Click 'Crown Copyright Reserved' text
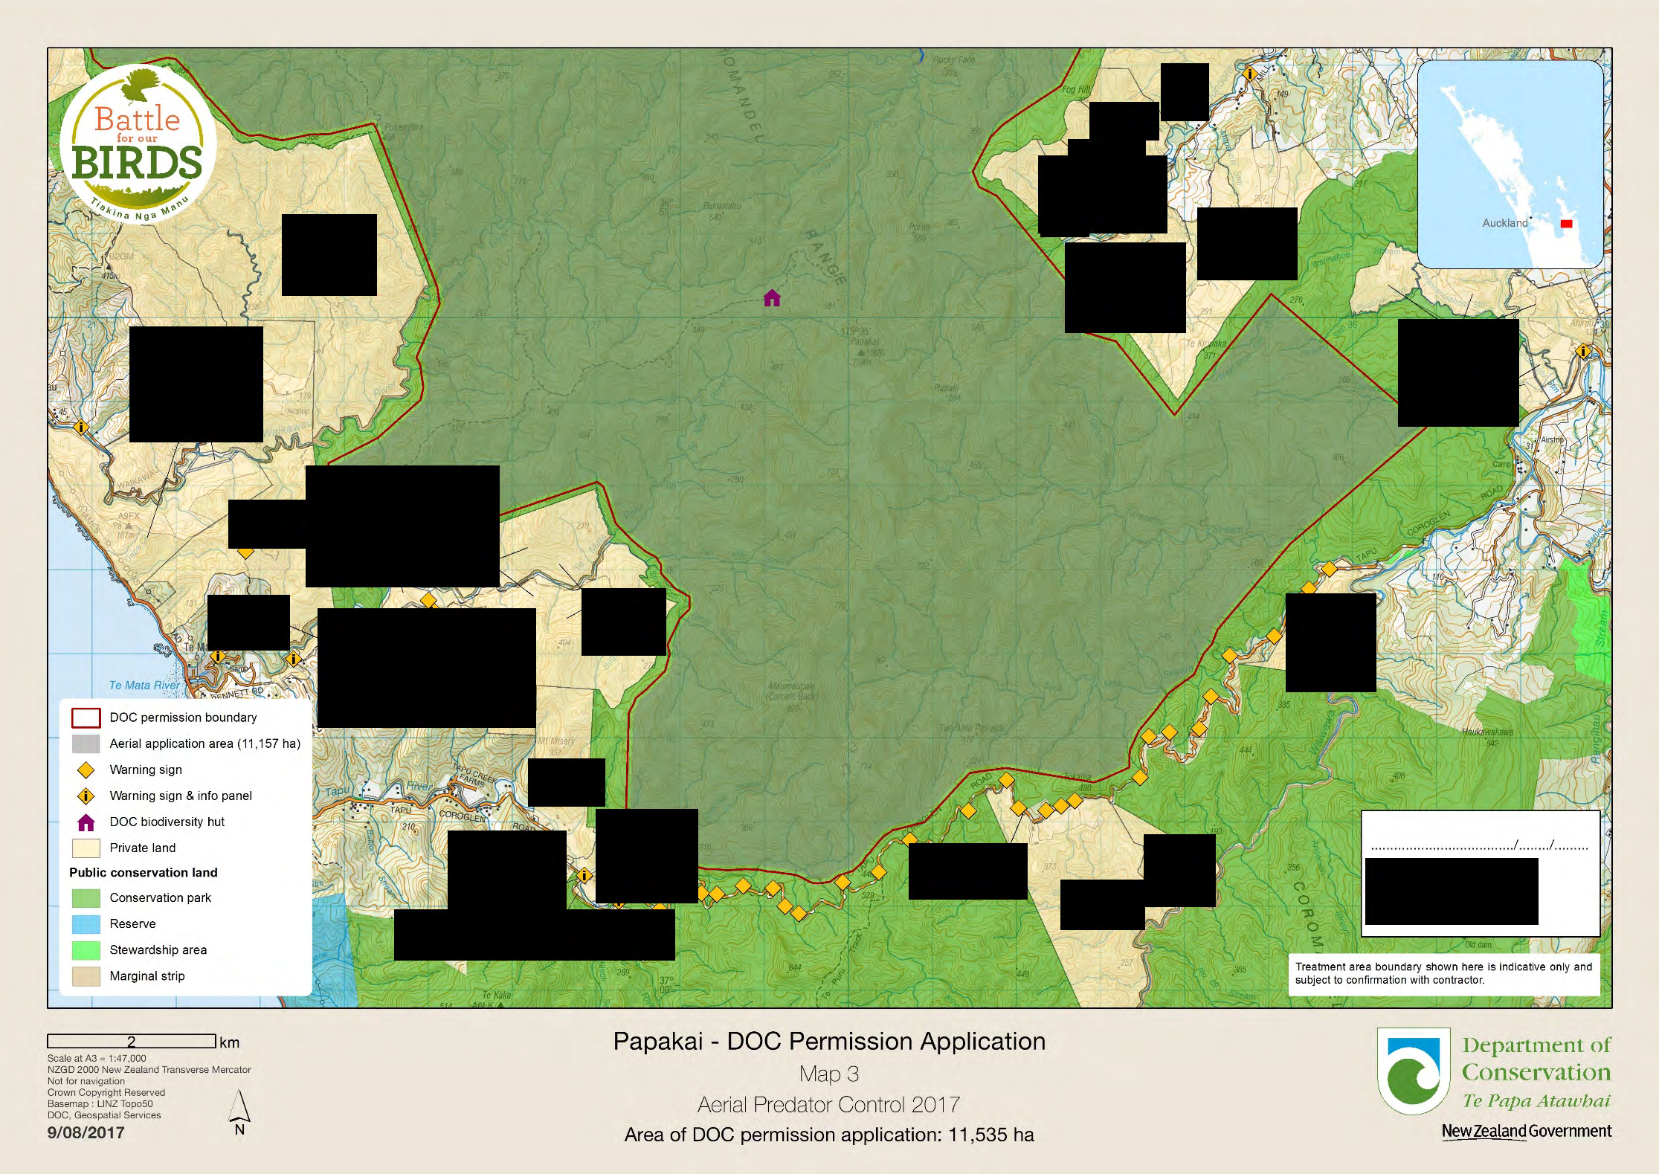The height and width of the screenshot is (1174, 1659). point(106,1092)
